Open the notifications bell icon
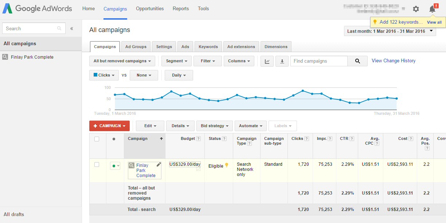 pos(433,9)
